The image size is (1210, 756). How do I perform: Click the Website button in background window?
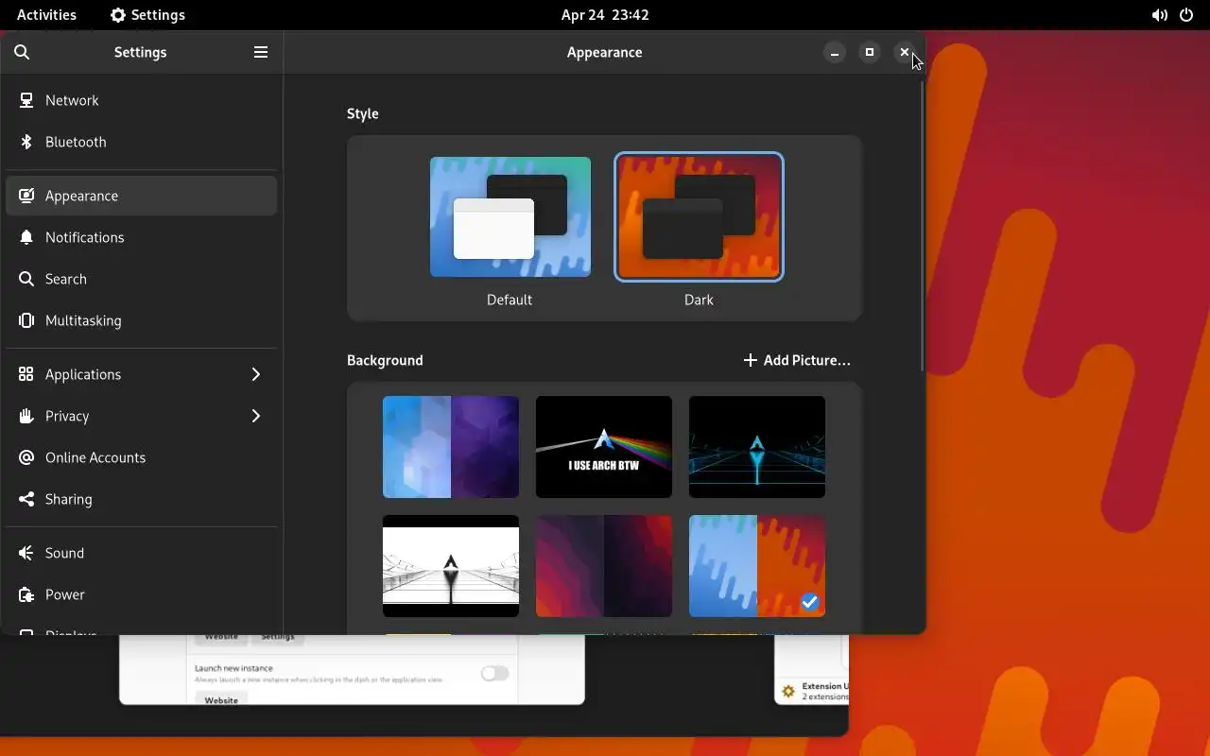click(221, 699)
